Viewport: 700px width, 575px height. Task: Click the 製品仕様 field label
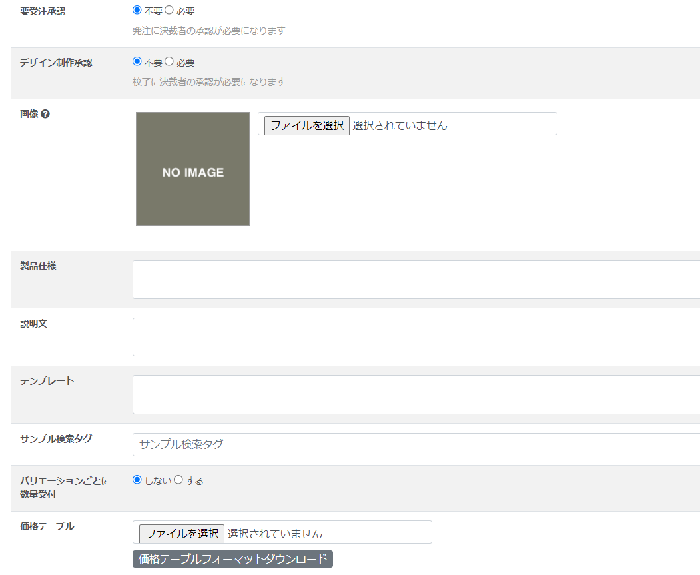click(x=38, y=266)
